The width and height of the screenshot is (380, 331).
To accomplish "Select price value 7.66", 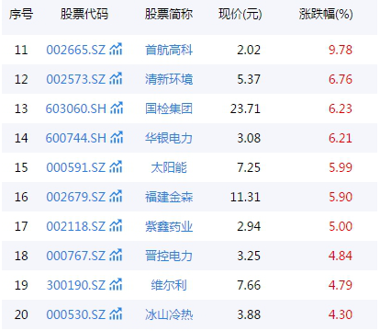I will [x=249, y=285].
